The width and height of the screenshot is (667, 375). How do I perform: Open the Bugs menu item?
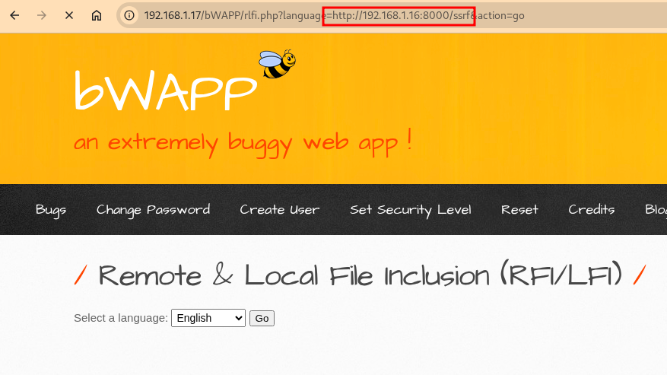pyautogui.click(x=51, y=210)
